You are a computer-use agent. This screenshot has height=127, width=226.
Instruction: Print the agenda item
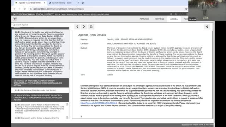[91, 27]
